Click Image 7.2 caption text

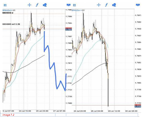point(8,115)
